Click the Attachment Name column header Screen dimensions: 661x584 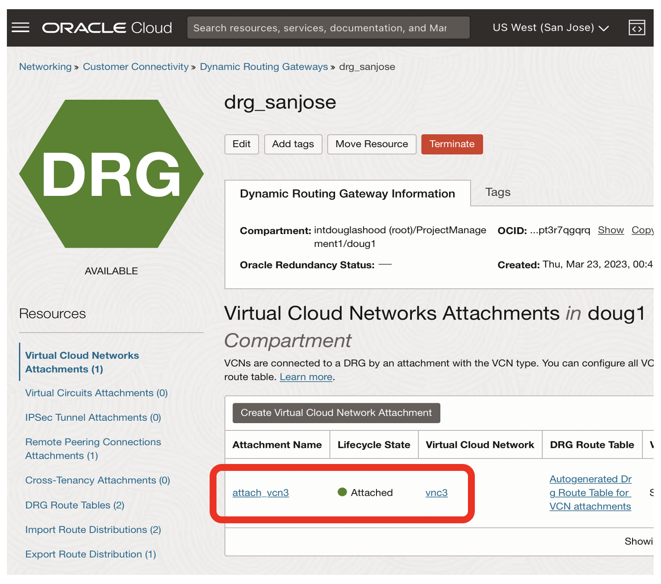coord(277,445)
